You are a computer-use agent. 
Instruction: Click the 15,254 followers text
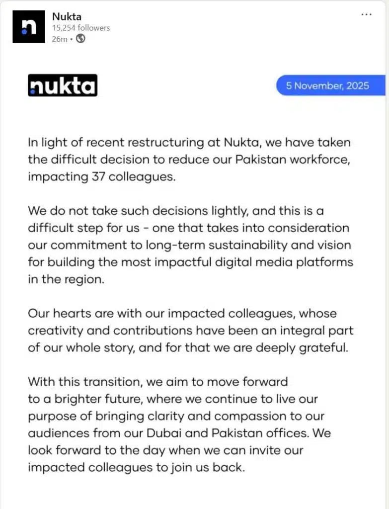point(81,28)
